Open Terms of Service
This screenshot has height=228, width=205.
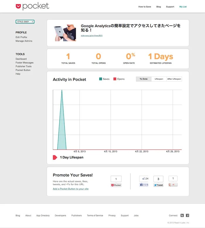95,215
